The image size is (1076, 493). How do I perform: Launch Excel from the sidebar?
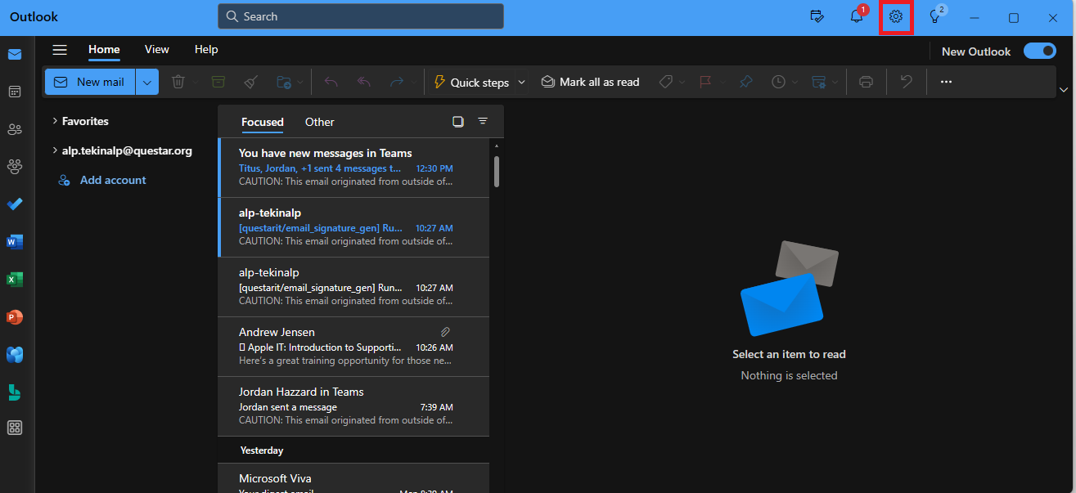coord(15,279)
